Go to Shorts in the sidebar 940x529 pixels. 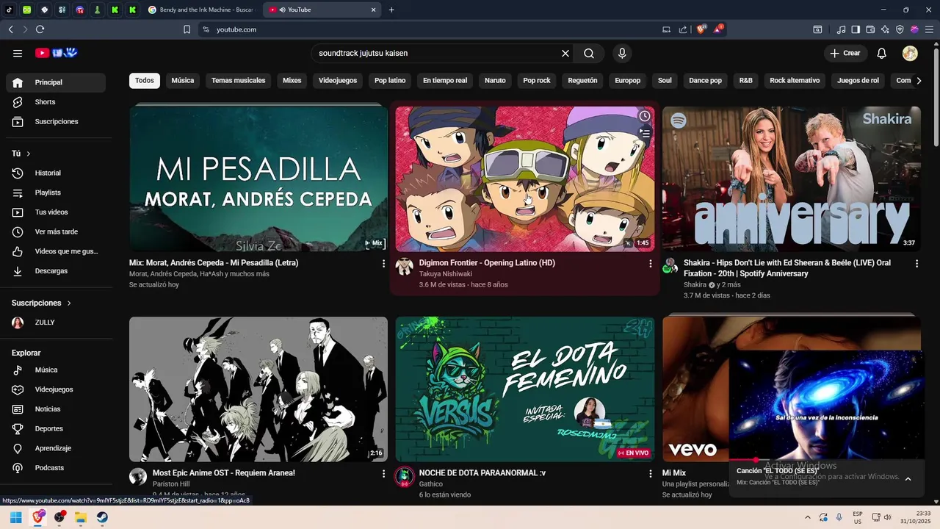coord(56,102)
